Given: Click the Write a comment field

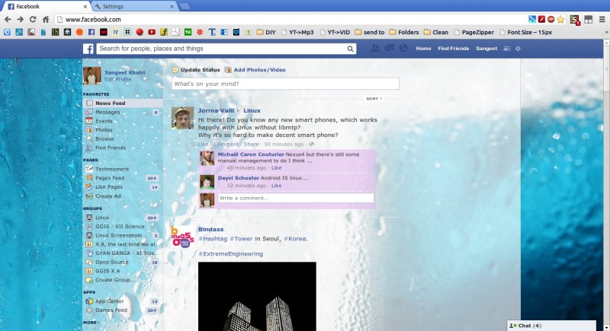Looking at the screenshot, I should click(x=296, y=198).
